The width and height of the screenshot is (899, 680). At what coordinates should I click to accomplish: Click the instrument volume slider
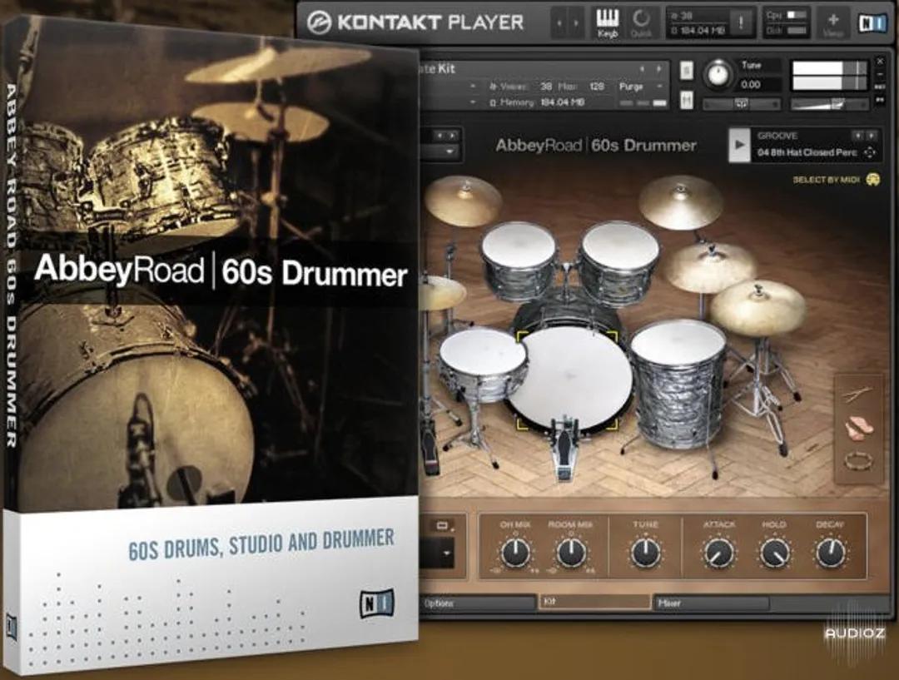(828, 104)
